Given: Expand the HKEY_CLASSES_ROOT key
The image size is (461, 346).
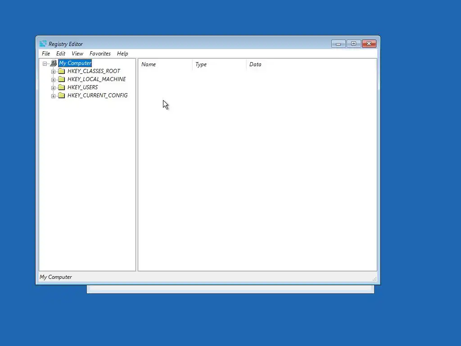Looking at the screenshot, I should 53,72.
